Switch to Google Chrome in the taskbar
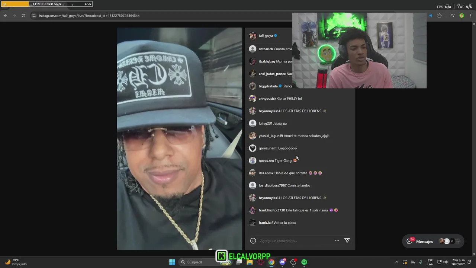Screen dimensions: 476x268 pos(271,262)
